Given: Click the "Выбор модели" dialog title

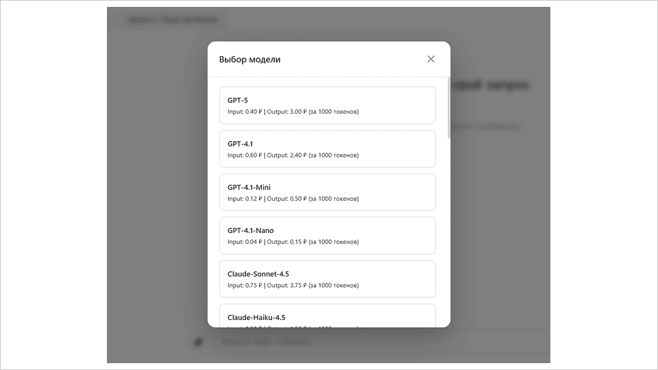Looking at the screenshot, I should 249,60.
